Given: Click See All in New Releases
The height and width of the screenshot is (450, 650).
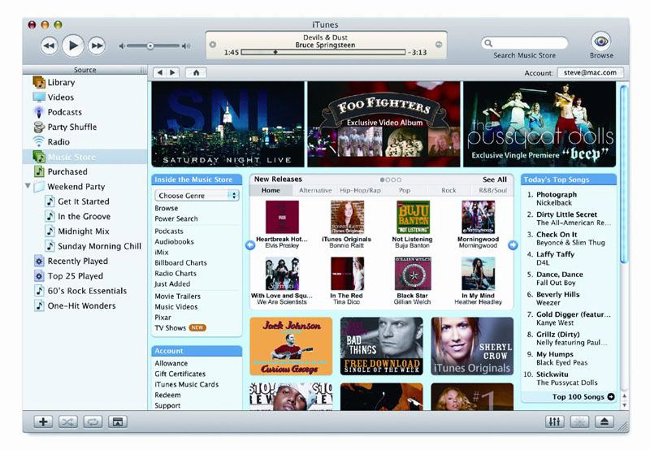Looking at the screenshot, I should [x=494, y=180].
